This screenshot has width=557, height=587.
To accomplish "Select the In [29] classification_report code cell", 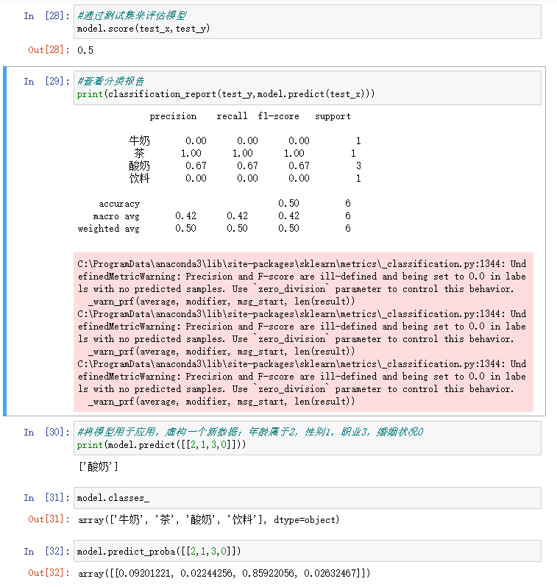I will coord(307,88).
